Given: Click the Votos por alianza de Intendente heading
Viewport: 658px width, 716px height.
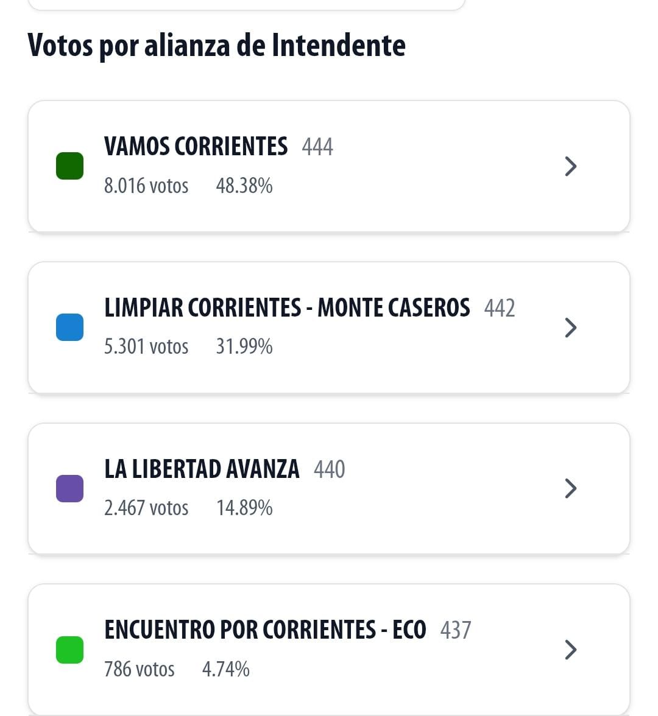Looking at the screenshot, I should pyautogui.click(x=217, y=46).
